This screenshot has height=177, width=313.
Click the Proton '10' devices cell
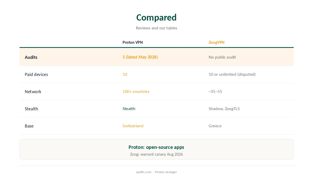125,74
